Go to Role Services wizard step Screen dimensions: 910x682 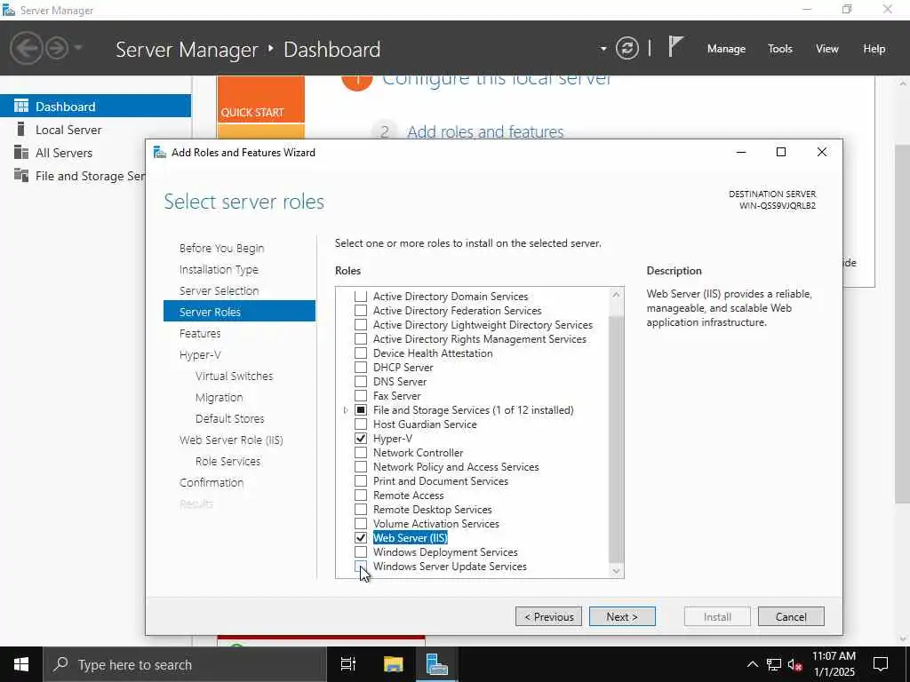coord(228,461)
